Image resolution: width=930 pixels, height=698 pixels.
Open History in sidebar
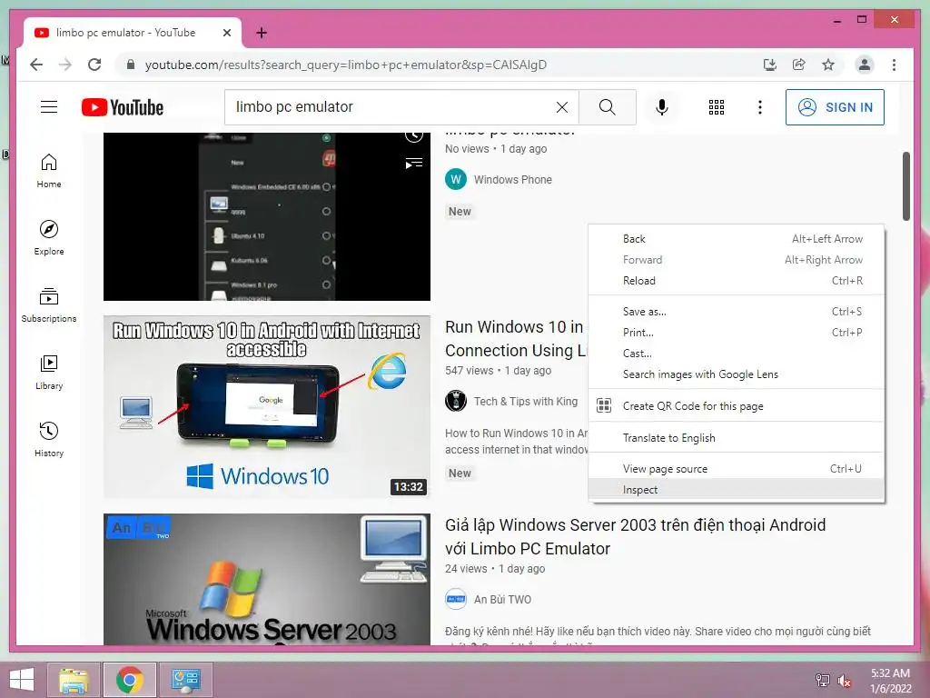49,440
